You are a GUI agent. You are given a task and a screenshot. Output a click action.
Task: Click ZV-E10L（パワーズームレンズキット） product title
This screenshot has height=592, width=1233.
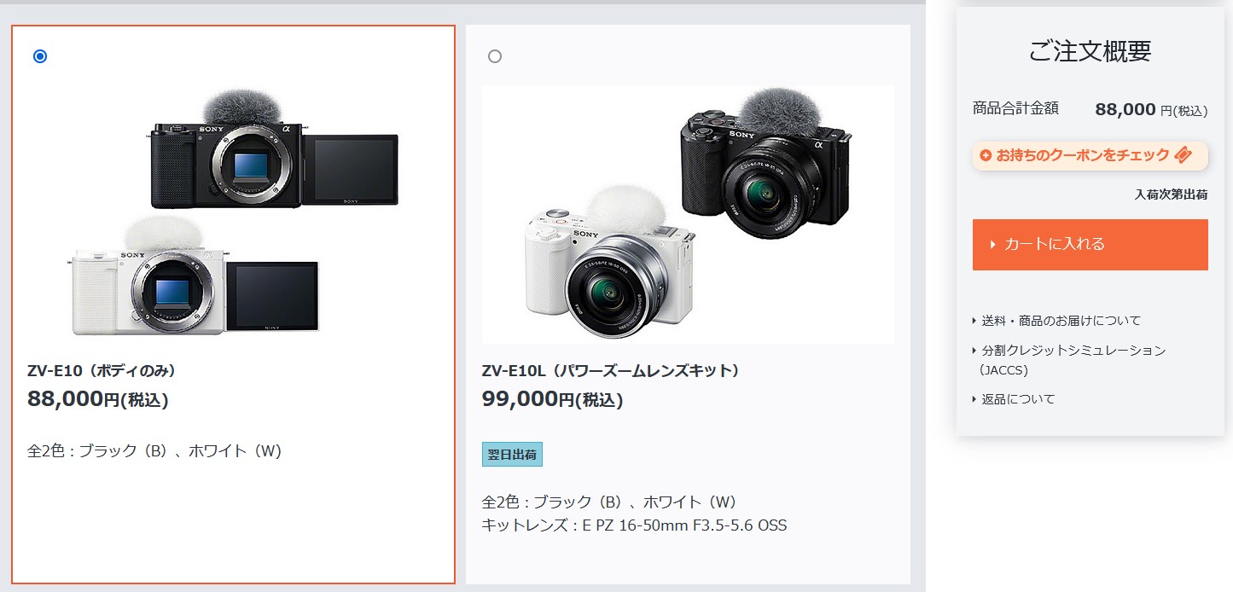[611, 371]
